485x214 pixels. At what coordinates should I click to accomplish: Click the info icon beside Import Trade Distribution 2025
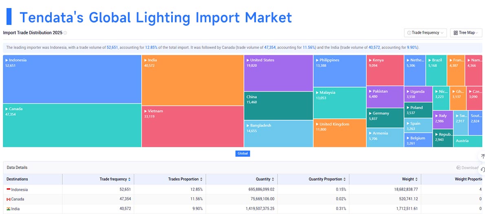click(x=65, y=33)
